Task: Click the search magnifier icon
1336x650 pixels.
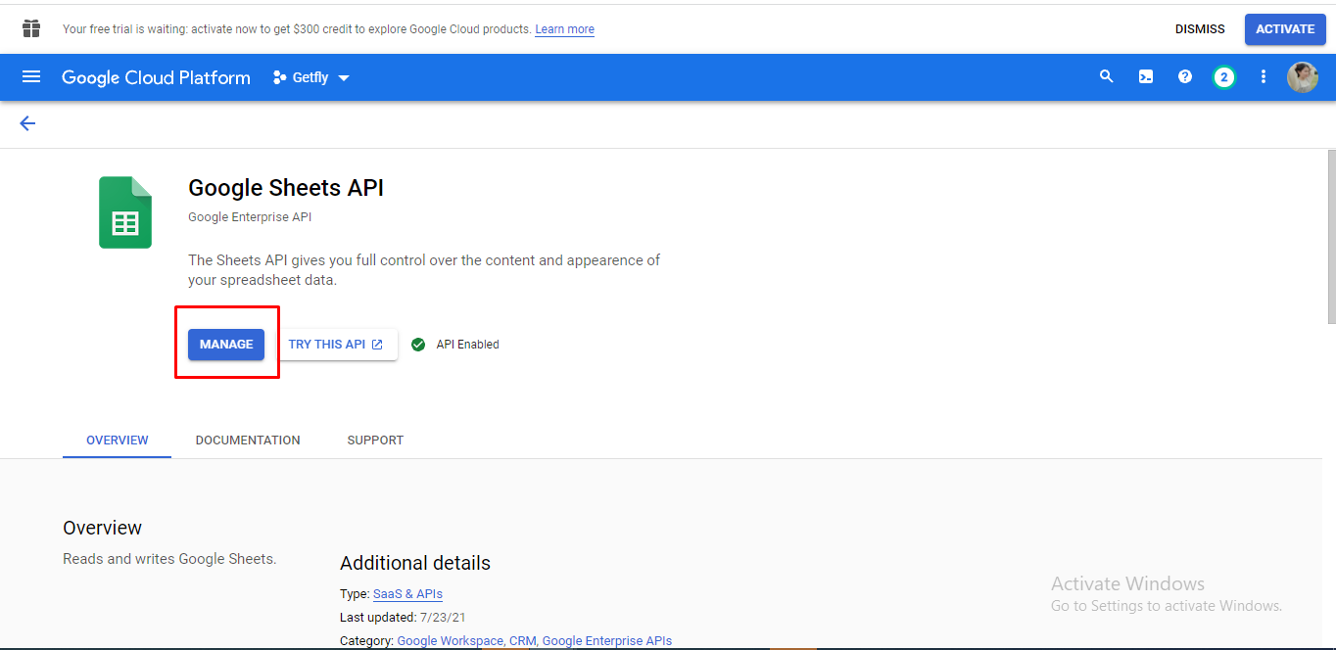Action: (1107, 77)
